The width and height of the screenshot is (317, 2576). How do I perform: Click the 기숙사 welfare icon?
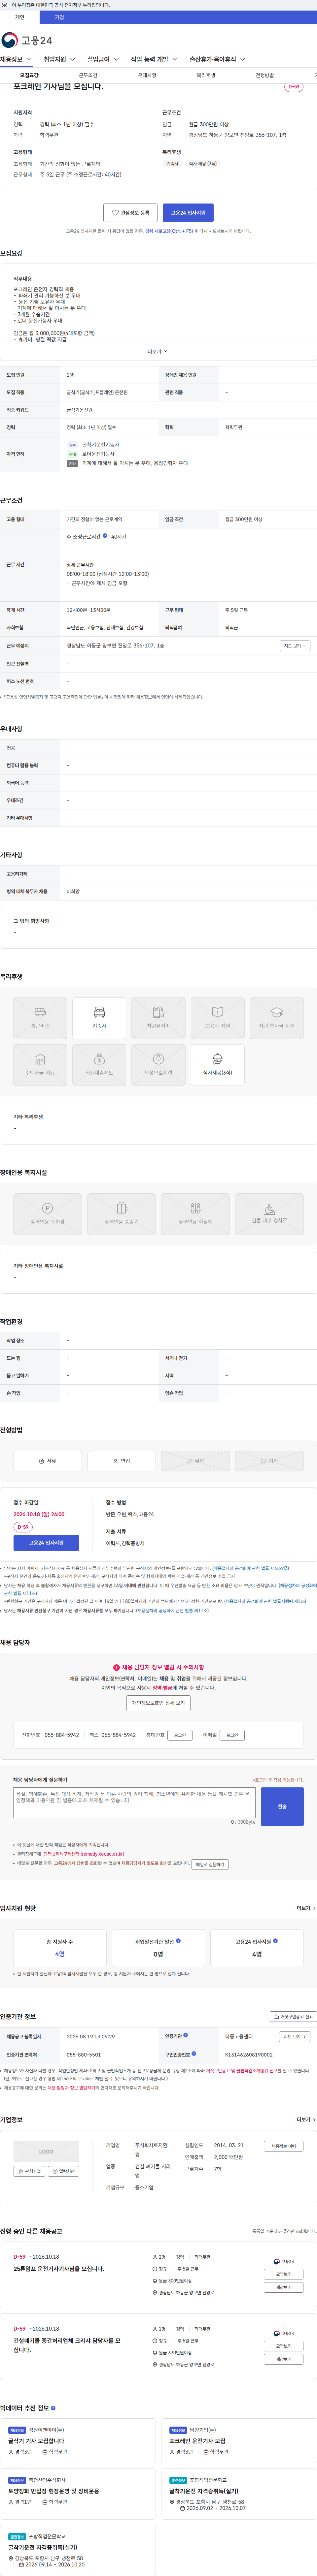point(99,1018)
